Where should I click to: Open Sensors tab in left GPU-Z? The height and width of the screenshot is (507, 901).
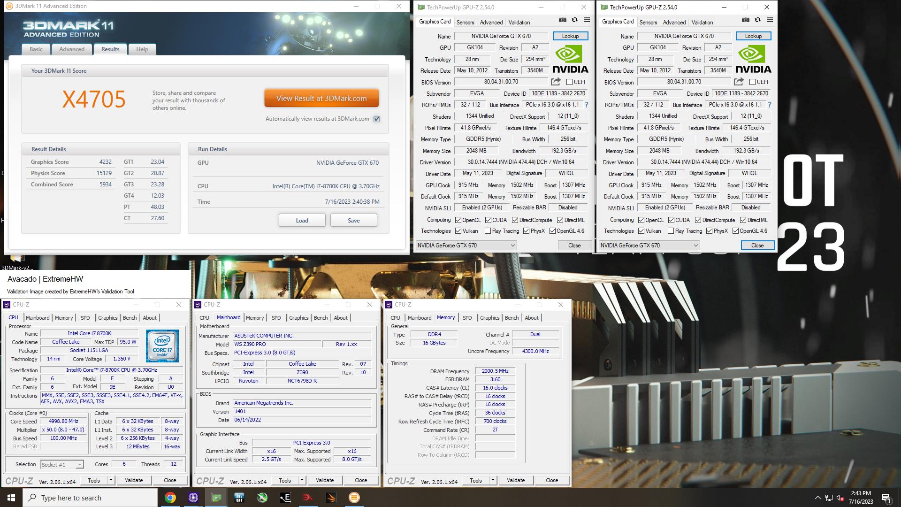pos(465,22)
